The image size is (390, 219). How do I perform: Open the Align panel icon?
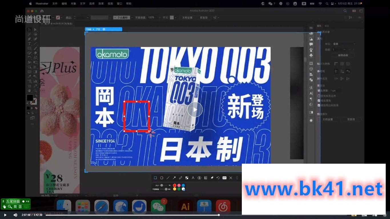click(311, 74)
